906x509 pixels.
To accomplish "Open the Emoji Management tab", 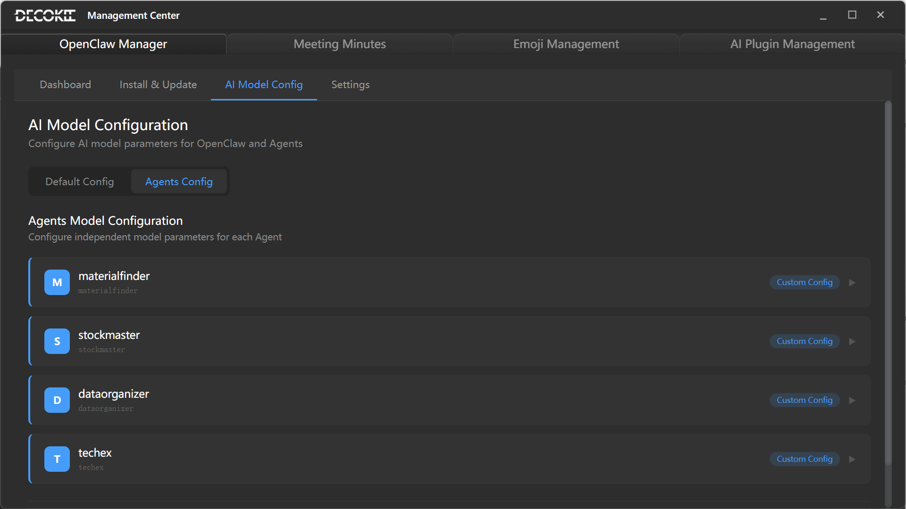I will pyautogui.click(x=566, y=44).
